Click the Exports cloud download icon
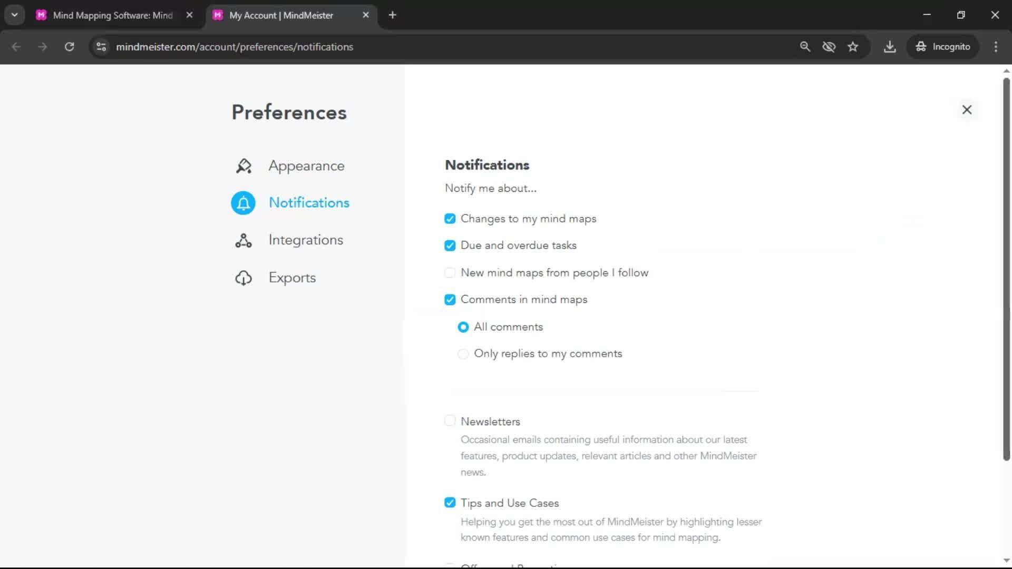The height and width of the screenshot is (569, 1012). (x=244, y=278)
